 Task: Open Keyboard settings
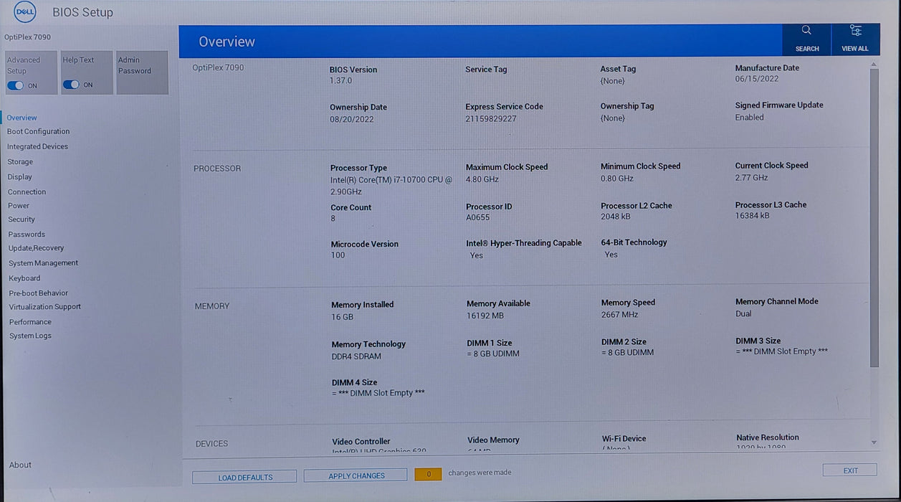[24, 278]
